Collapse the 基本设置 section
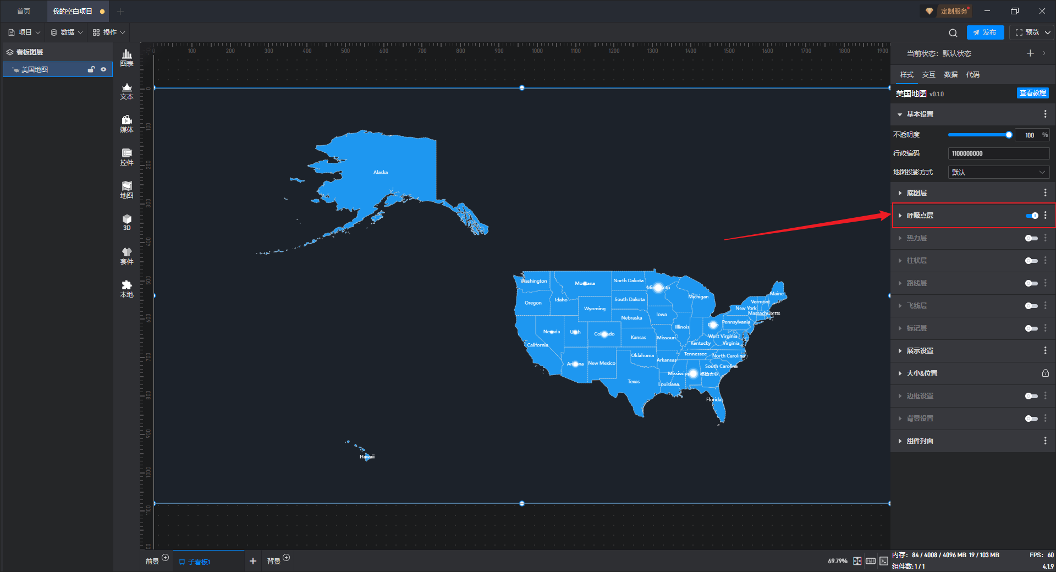This screenshot has height=572, width=1056. point(900,114)
